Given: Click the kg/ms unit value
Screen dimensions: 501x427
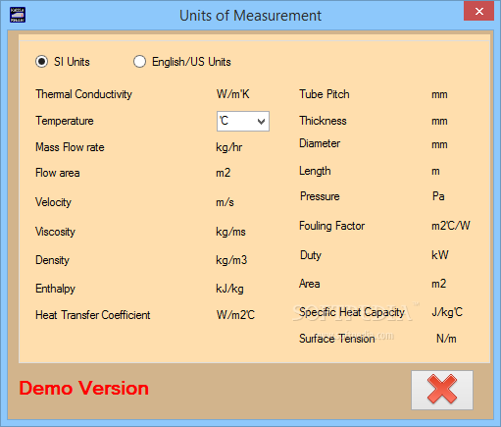Looking at the screenshot, I should [230, 232].
